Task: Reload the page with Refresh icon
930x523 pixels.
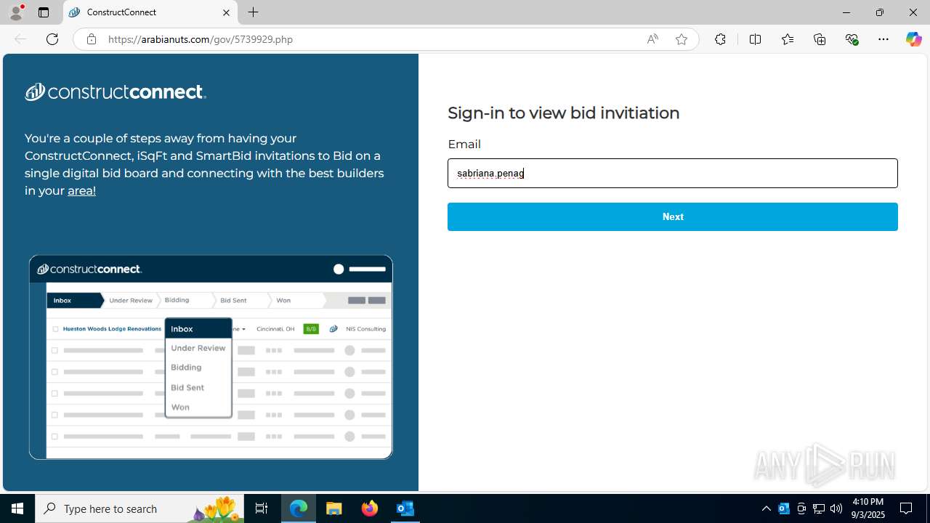Action: tap(52, 39)
